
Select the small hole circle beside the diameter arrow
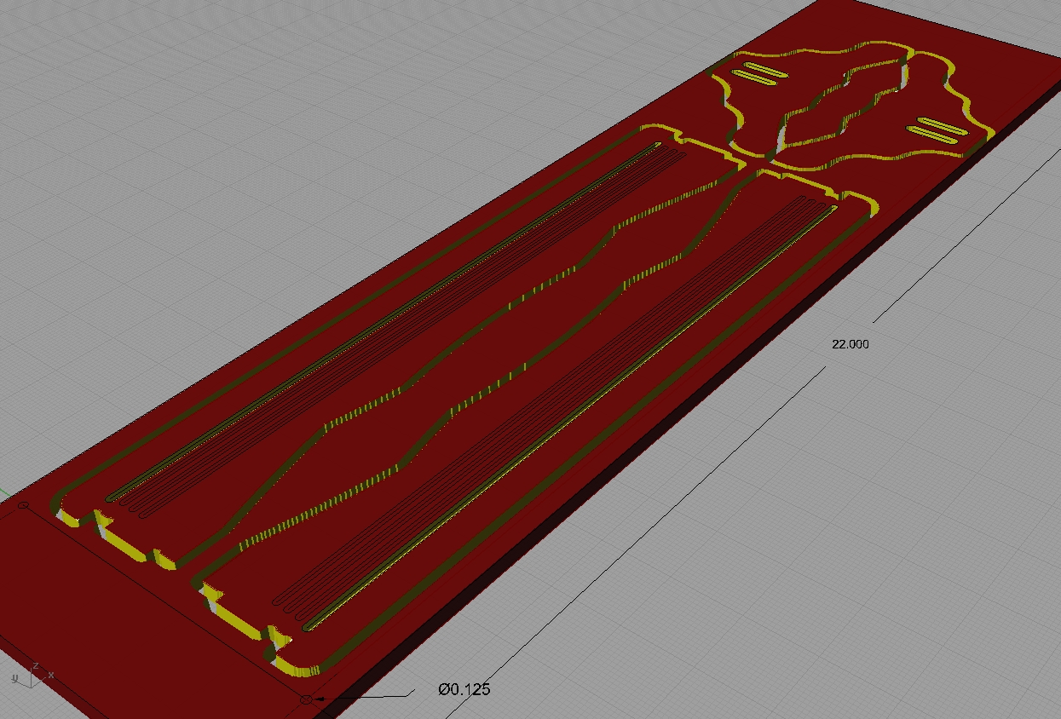point(306,699)
